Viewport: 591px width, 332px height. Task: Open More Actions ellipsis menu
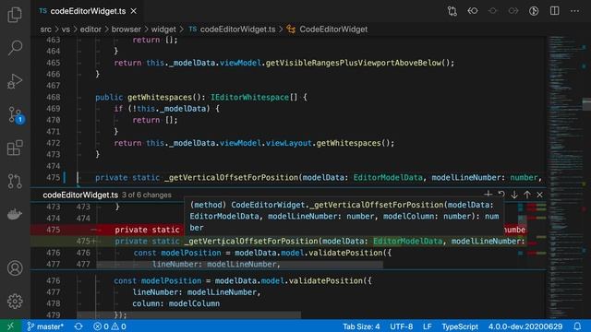pos(574,11)
